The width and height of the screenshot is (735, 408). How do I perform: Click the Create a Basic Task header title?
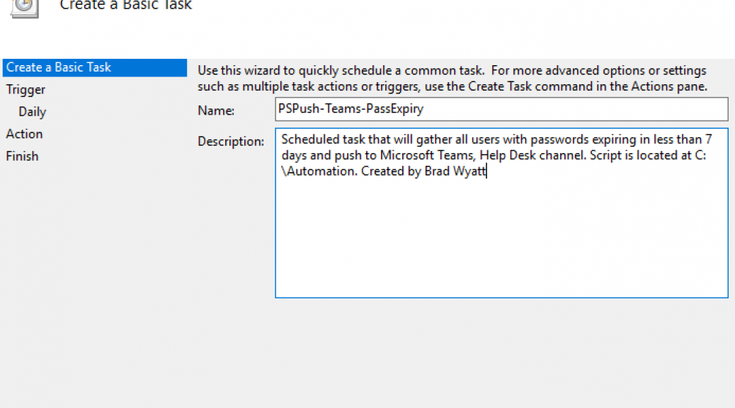[x=125, y=5]
